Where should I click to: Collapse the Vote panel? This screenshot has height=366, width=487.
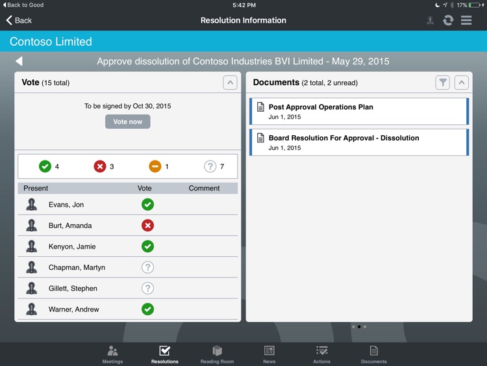(230, 83)
